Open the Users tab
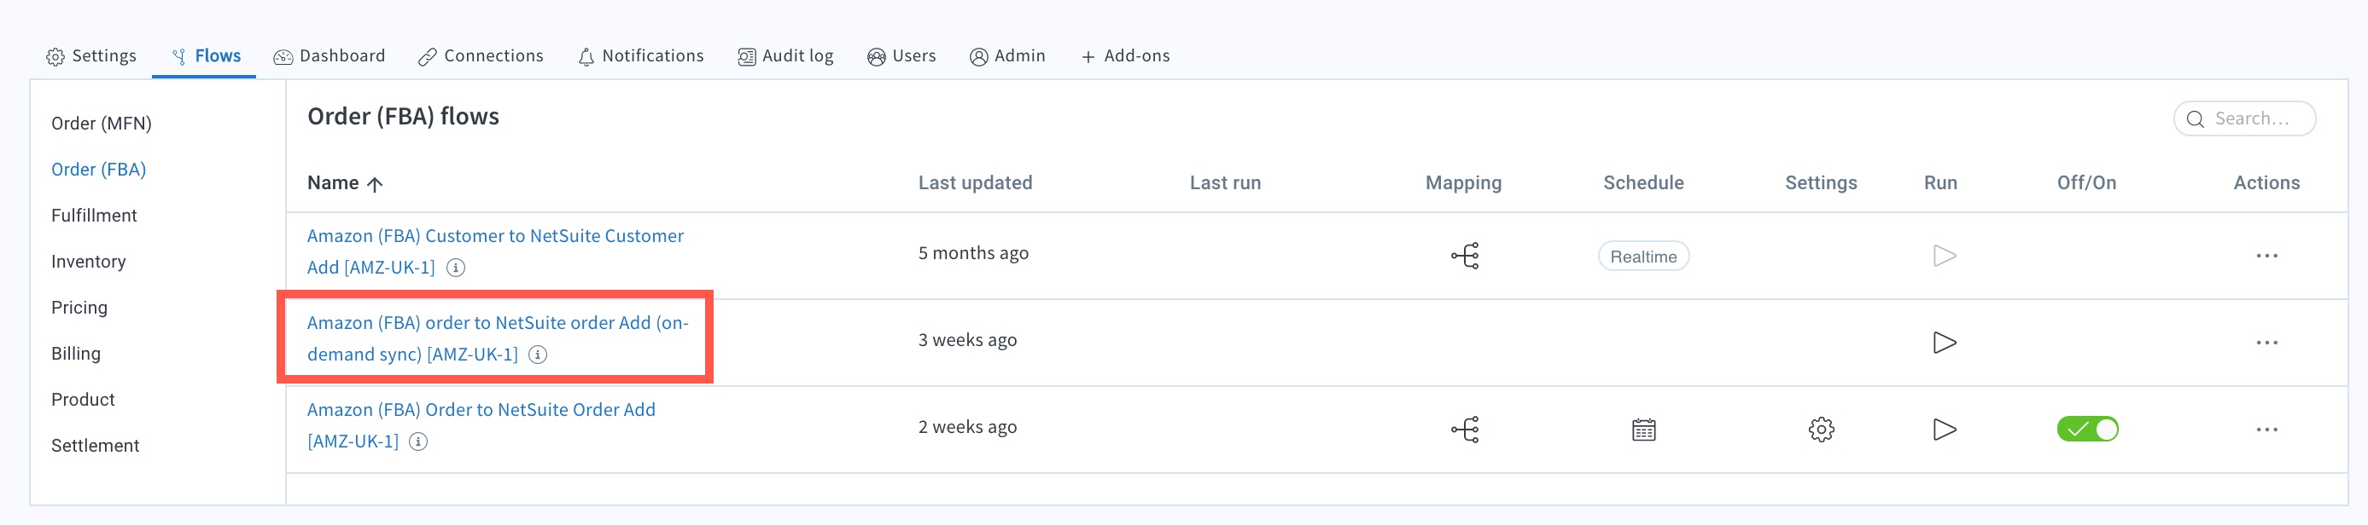Image resolution: width=2368 pixels, height=525 pixels. coord(901,56)
